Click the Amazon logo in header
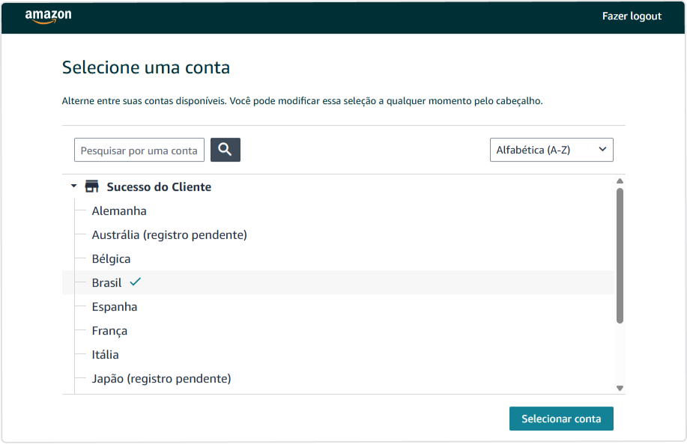Screen dimensions: 687x444 [48, 16]
